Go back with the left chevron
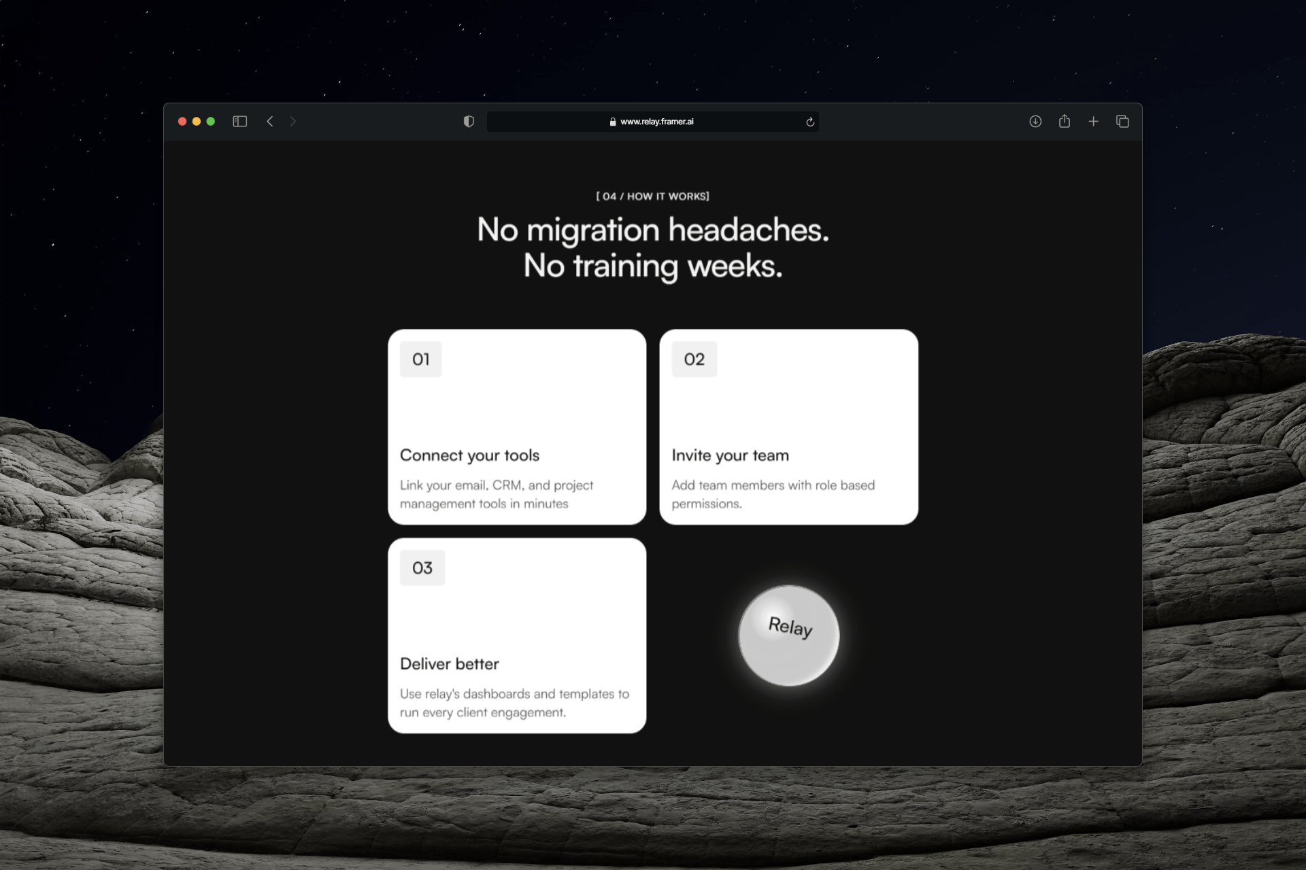This screenshot has height=870, width=1306. [x=270, y=122]
